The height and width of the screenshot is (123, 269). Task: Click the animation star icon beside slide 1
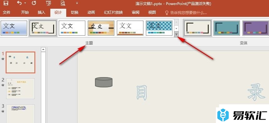3,59
